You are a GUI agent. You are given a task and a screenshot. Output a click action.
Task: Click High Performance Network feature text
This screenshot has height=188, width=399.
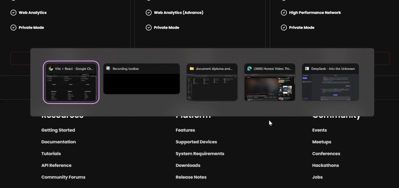315,12
